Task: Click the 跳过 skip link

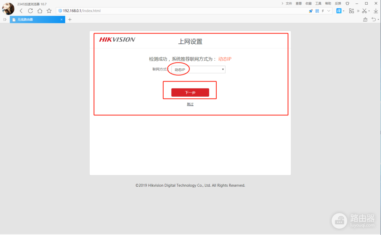Action: [x=190, y=104]
